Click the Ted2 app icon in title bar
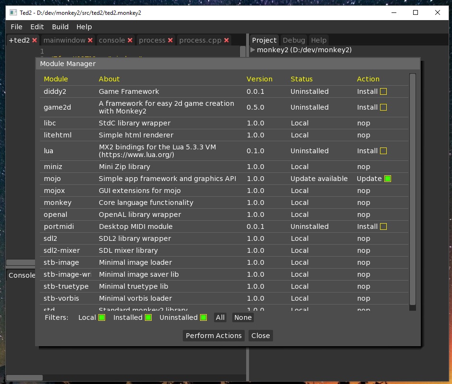The image size is (452, 384). pos(13,12)
